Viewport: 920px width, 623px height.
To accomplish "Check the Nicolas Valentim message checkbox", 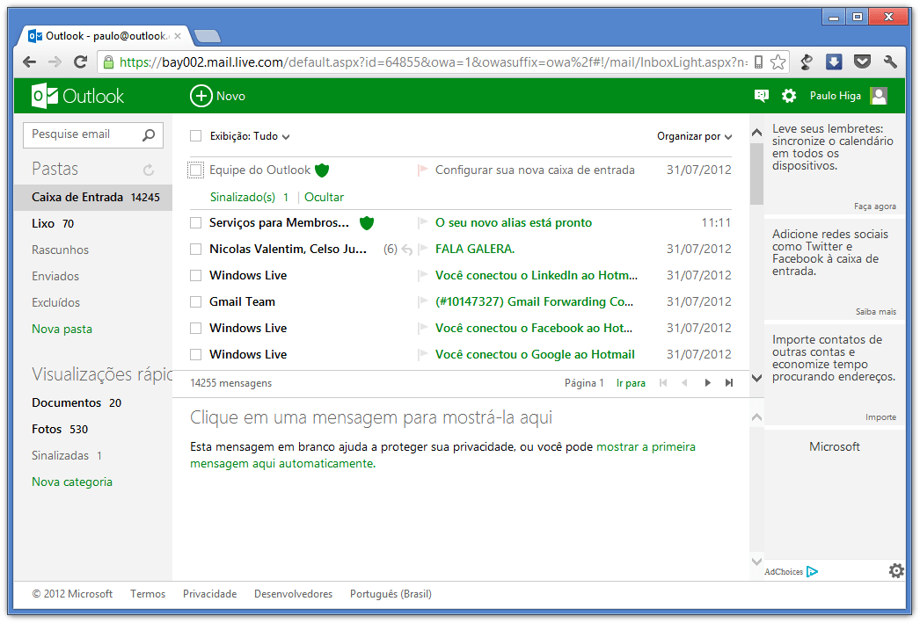I will click(196, 249).
